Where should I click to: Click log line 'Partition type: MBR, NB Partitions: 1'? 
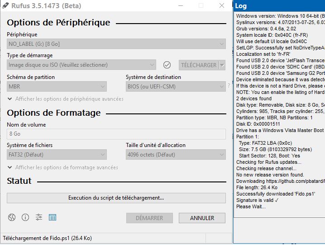274,118
